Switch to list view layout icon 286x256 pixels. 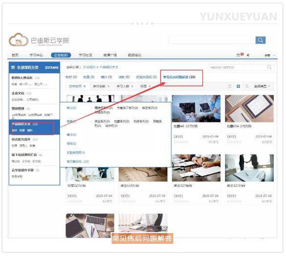(230, 86)
